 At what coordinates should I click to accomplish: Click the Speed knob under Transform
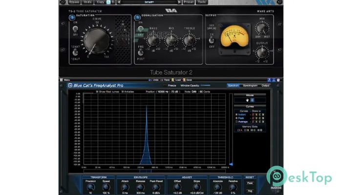pyautogui.click(x=106, y=187)
